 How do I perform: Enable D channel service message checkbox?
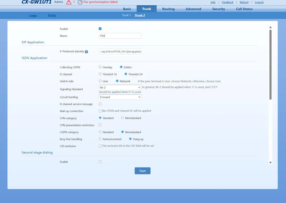tap(100, 104)
